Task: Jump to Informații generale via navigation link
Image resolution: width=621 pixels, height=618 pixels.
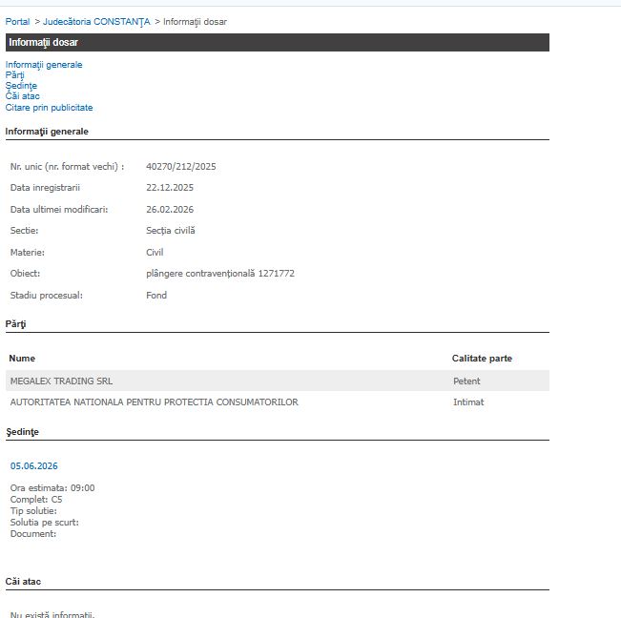Action: click(44, 65)
